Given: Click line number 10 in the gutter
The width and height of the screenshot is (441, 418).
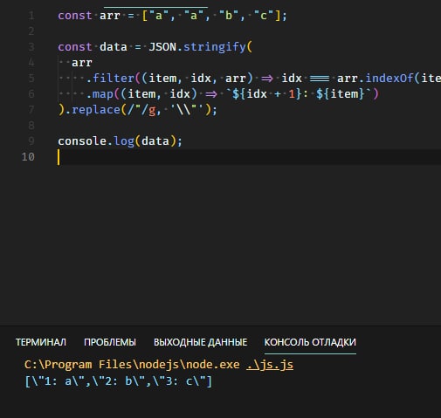Looking at the screenshot, I should coord(28,157).
